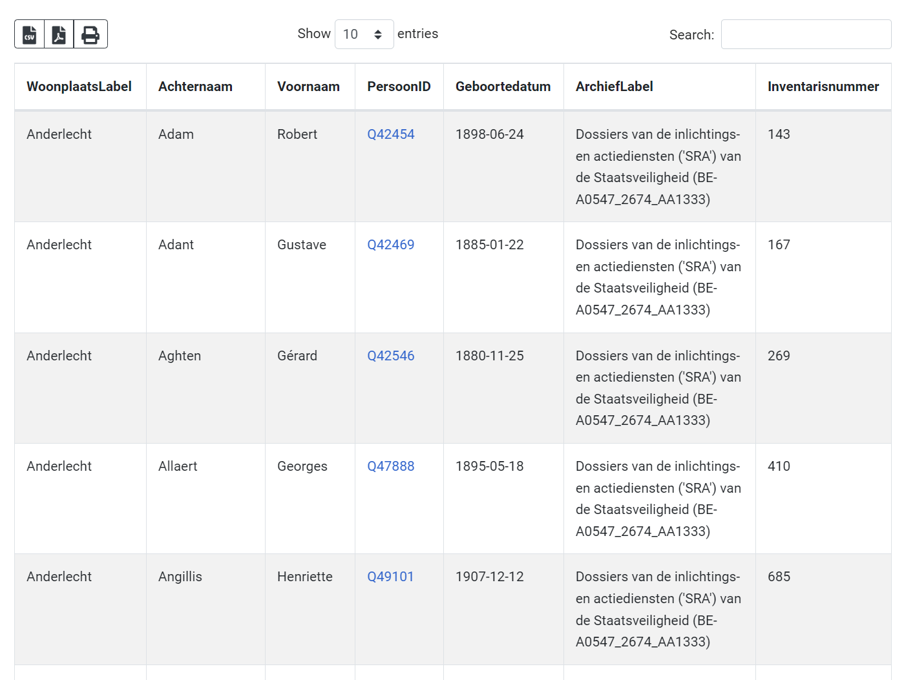Click first name Robert
Viewport: 904px width, 680px height.
coord(297,134)
